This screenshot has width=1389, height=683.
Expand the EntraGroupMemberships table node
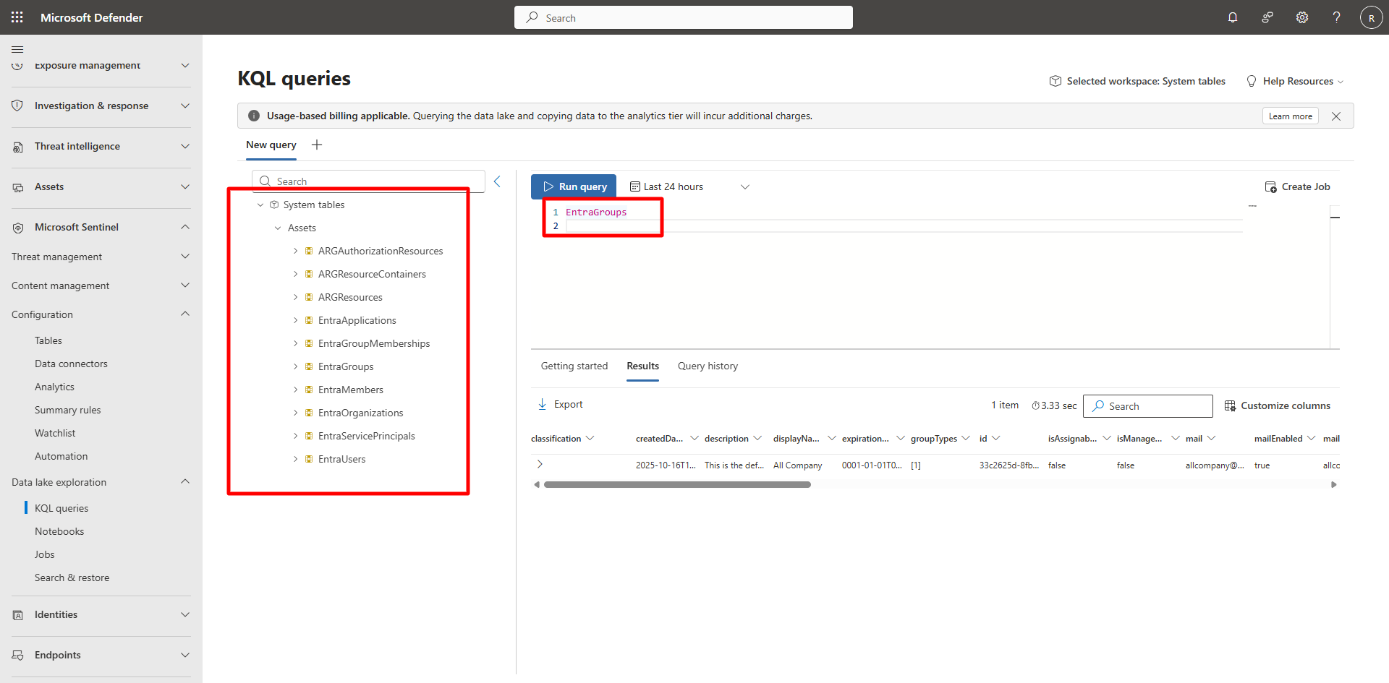coord(295,343)
